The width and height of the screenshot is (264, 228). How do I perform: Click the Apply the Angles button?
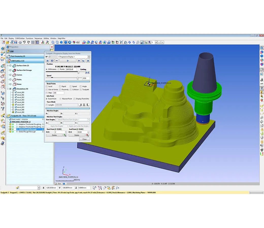pos(57,126)
